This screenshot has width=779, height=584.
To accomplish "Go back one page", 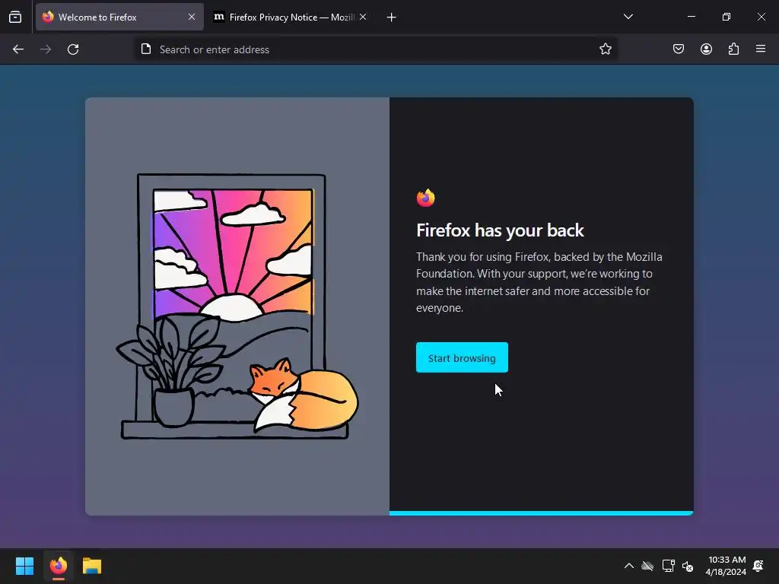I will (x=18, y=49).
